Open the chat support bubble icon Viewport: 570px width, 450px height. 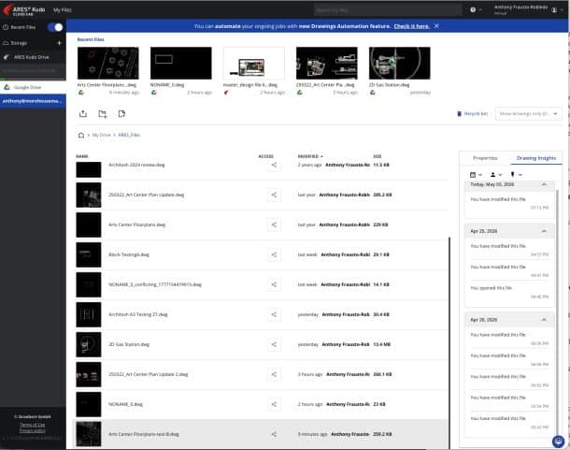[558, 442]
